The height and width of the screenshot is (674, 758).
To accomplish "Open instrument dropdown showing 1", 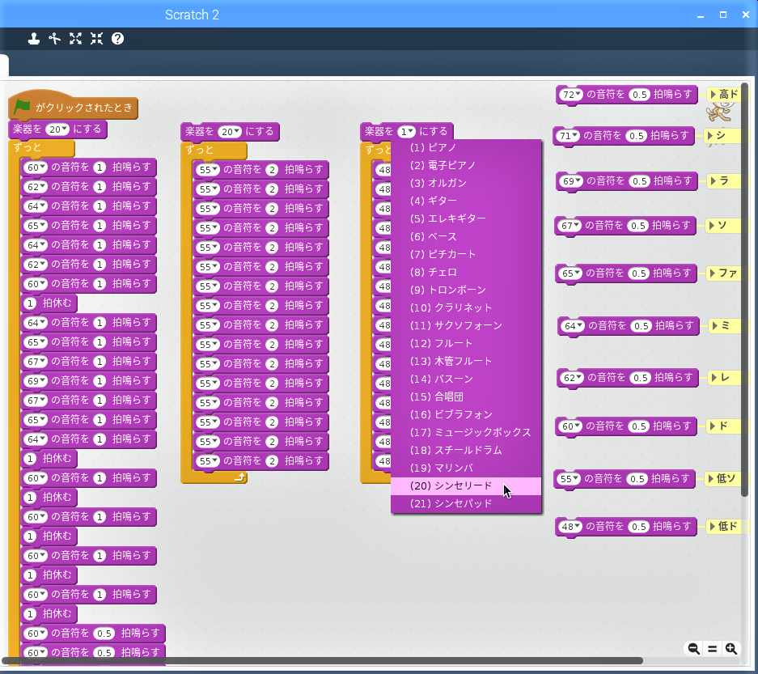I will pyautogui.click(x=406, y=131).
